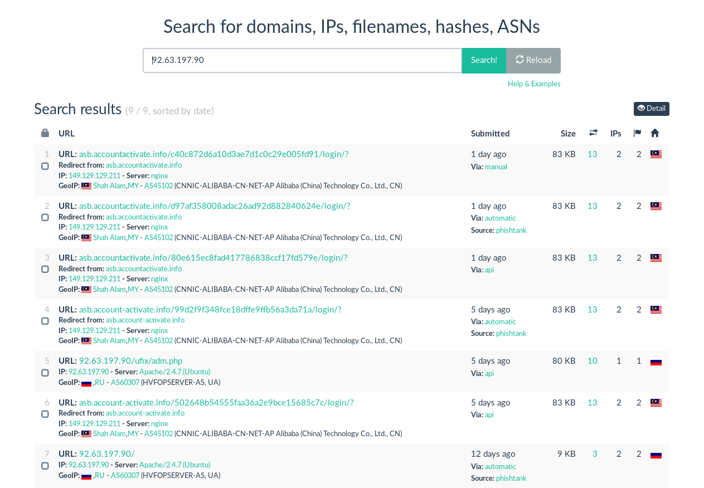Click GeoIP flag beside Shah Alam in row 1
The width and height of the screenshot is (704, 488).
coord(86,186)
